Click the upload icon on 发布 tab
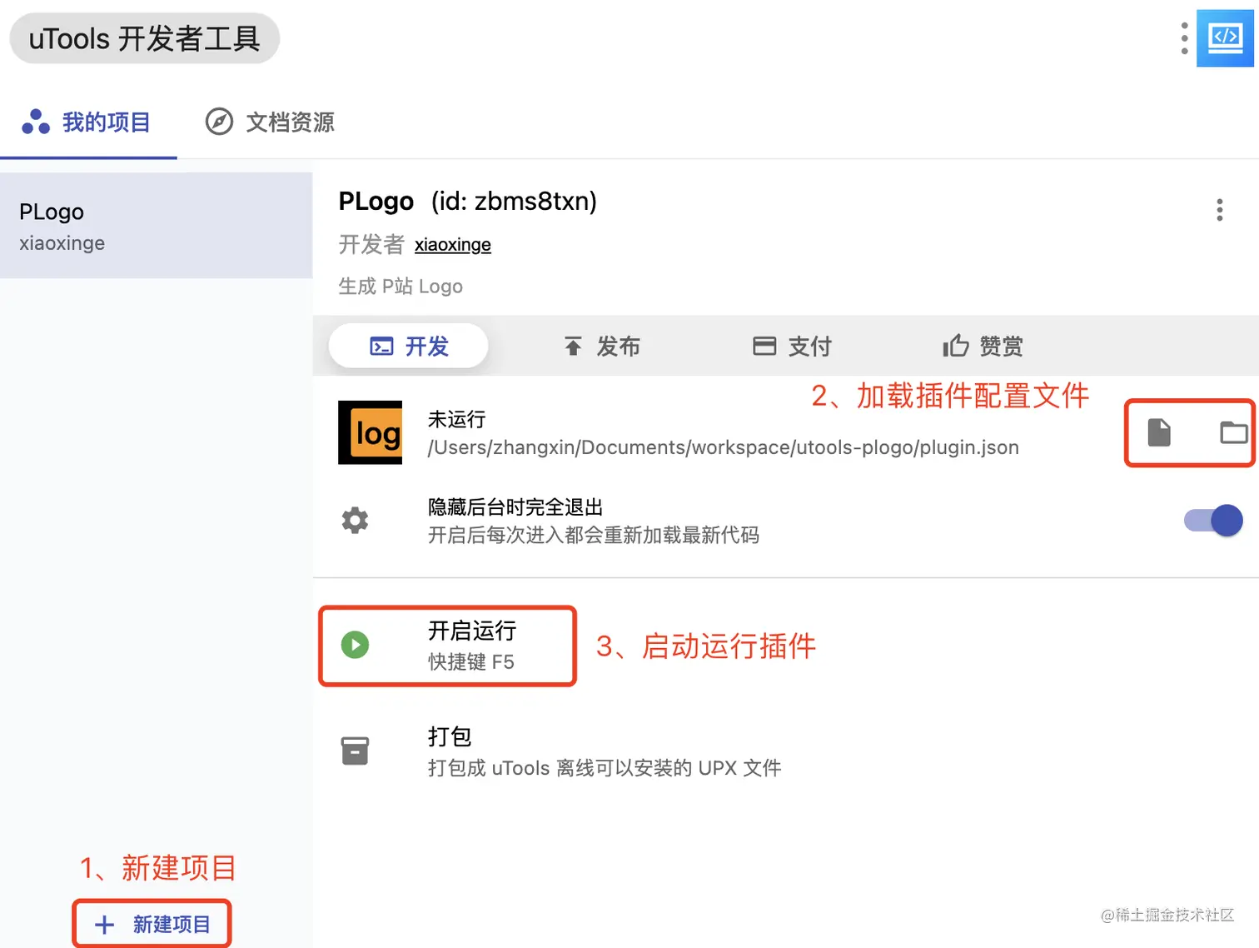Screen dimensions: 1259x948 573,346
